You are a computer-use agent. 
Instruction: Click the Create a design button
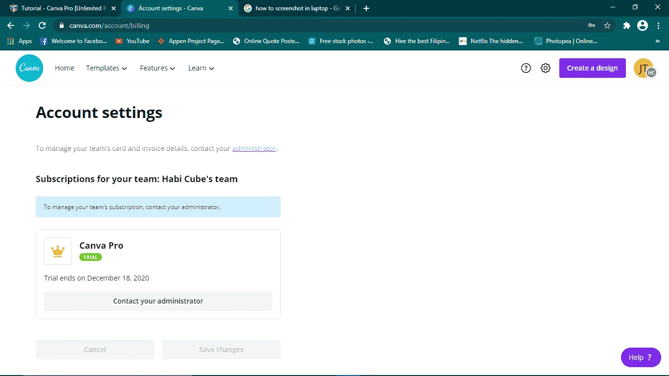point(593,68)
